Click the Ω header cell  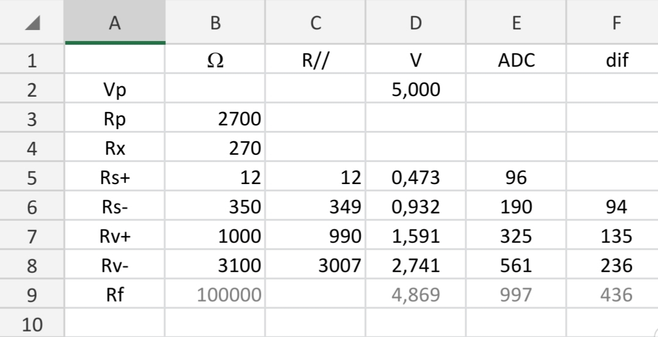tap(215, 59)
